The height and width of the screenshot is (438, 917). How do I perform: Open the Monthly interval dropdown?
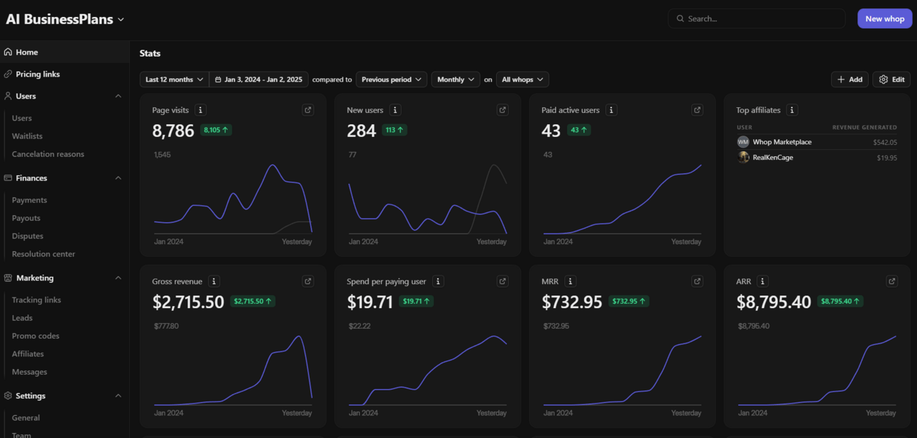click(455, 80)
